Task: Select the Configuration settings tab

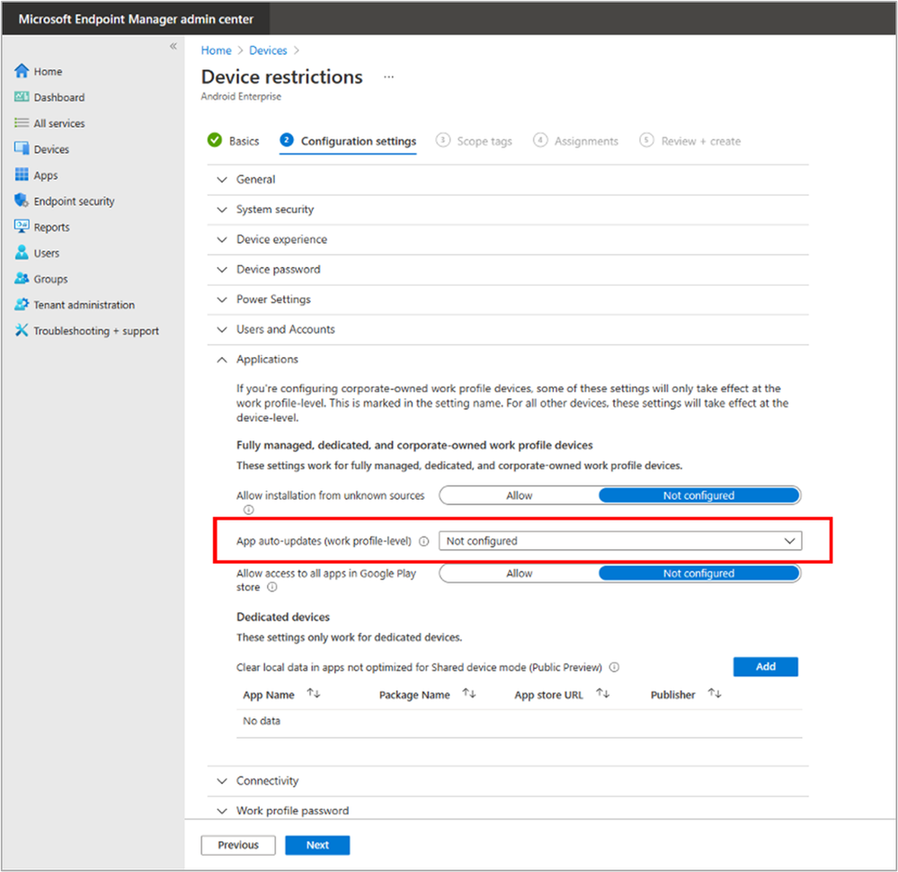Action: tap(348, 141)
